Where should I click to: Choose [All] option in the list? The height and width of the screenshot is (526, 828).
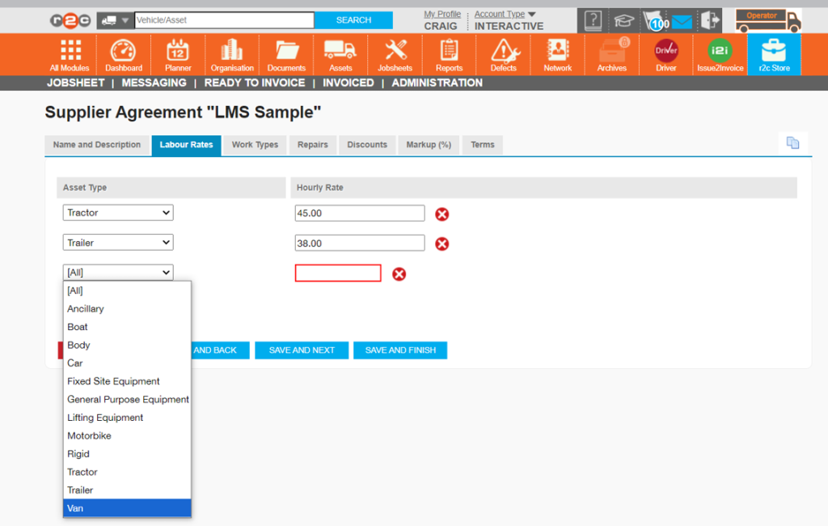(127, 291)
